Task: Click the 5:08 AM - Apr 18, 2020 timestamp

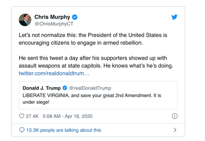Action: (67, 116)
